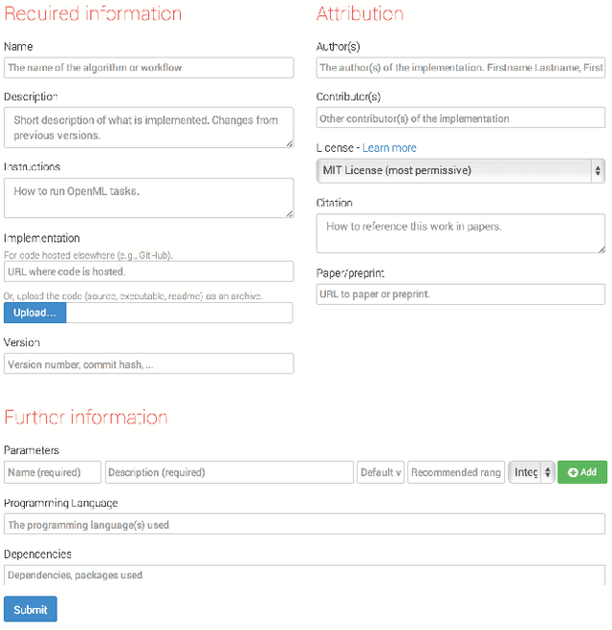612x630 pixels.
Task: Click the Paper/preprint URL field
Action: click(x=460, y=293)
